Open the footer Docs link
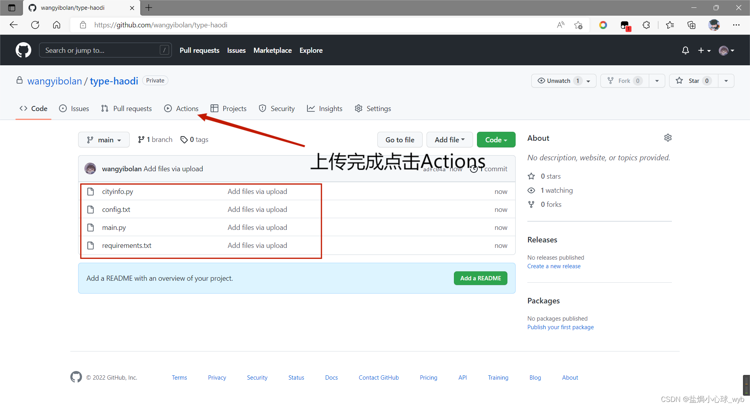 tap(331, 377)
